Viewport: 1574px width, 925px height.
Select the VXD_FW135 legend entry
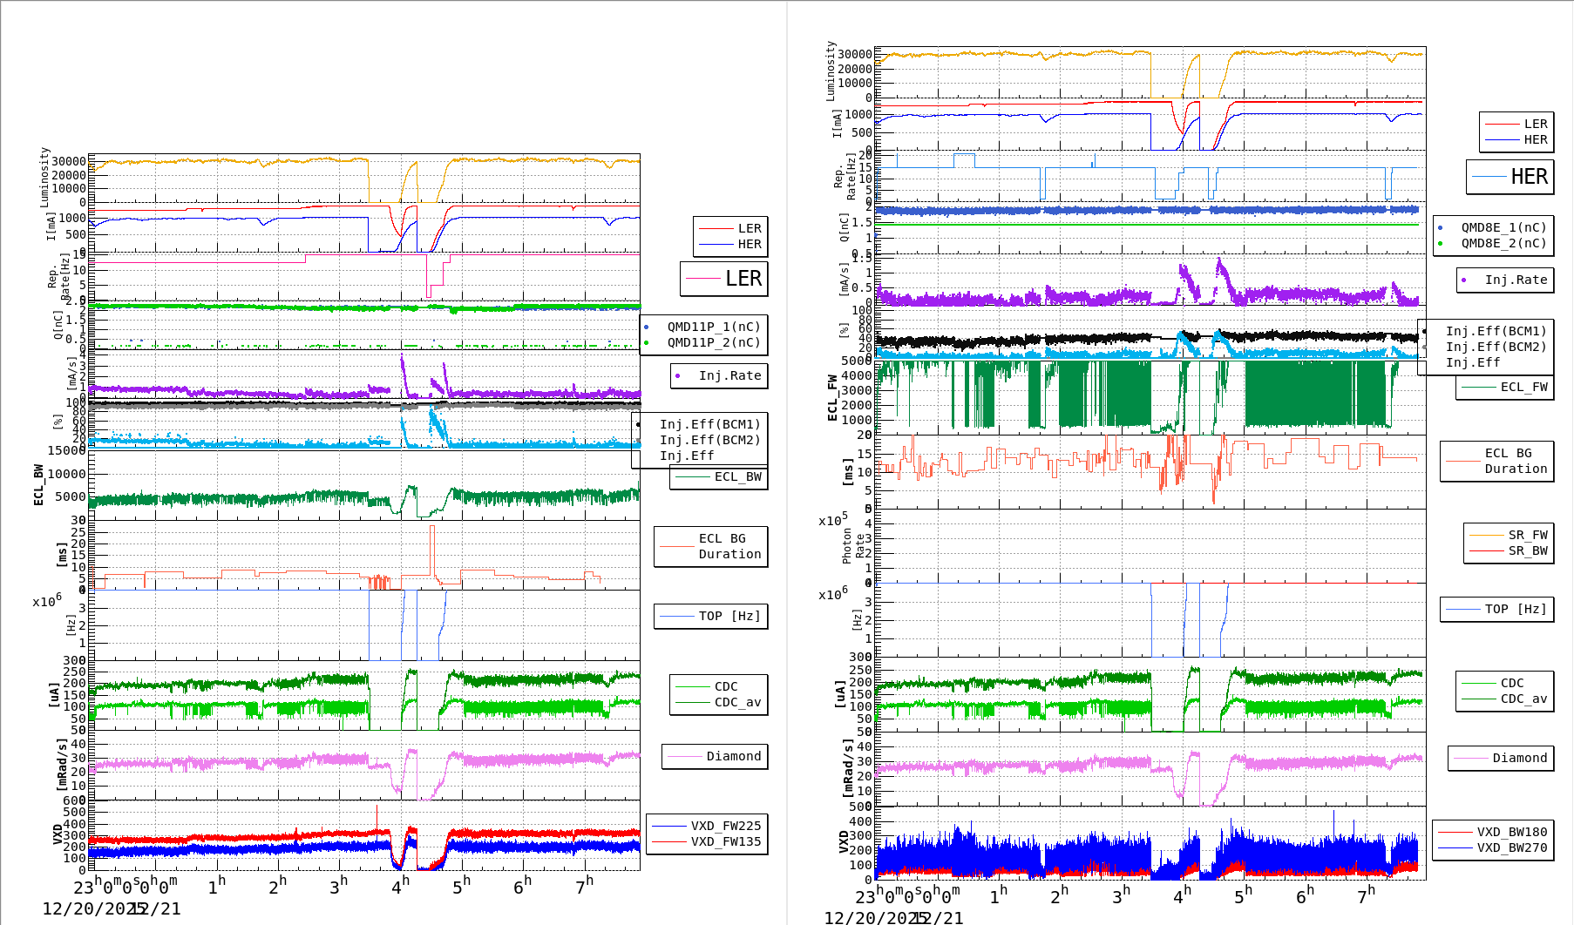click(x=725, y=841)
